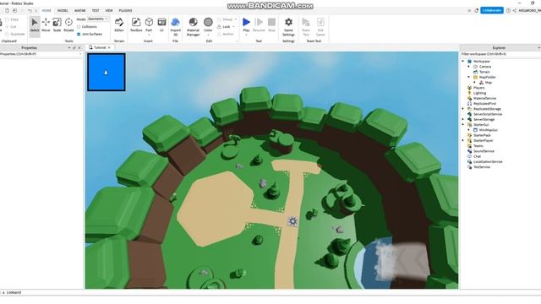Switch to the VIEW ribbon tab

pyautogui.click(x=109, y=11)
